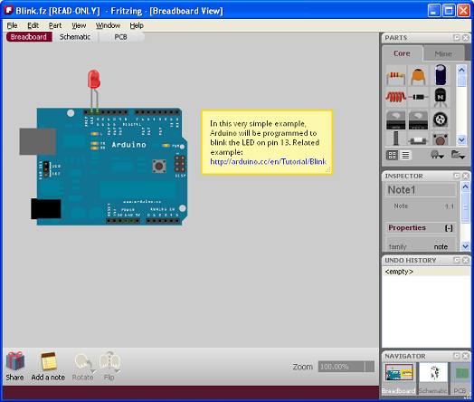
Task: Close the Inspector panel
Action: pos(466,176)
